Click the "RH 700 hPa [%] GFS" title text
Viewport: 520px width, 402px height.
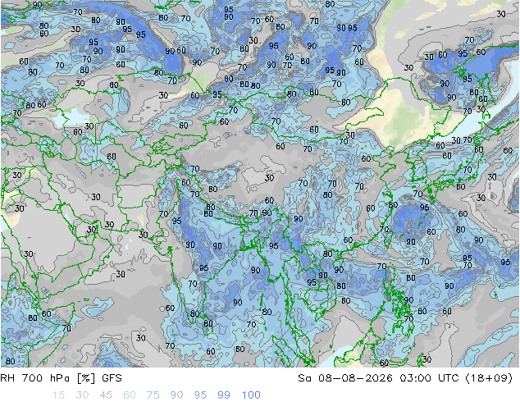[x=62, y=378]
